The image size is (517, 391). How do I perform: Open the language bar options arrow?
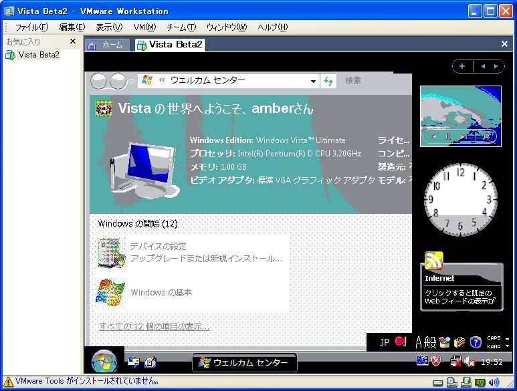pyautogui.click(x=507, y=346)
